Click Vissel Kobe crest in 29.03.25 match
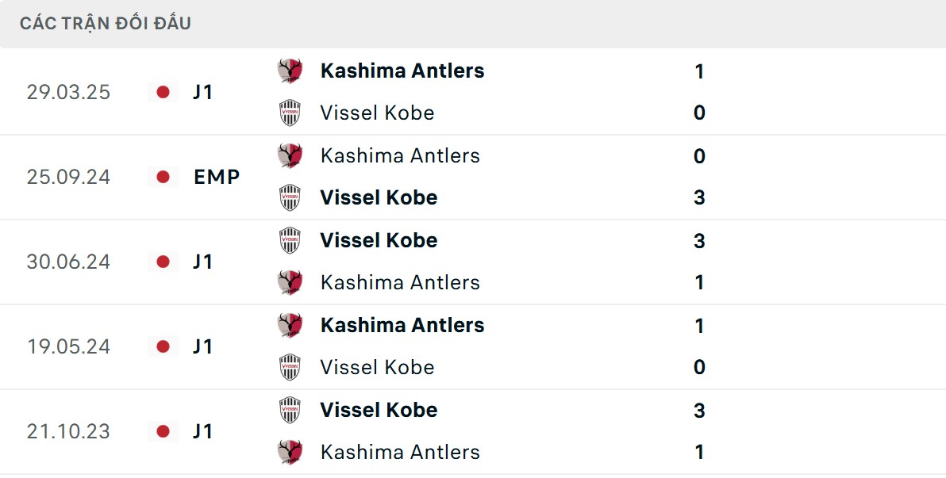 (290, 113)
